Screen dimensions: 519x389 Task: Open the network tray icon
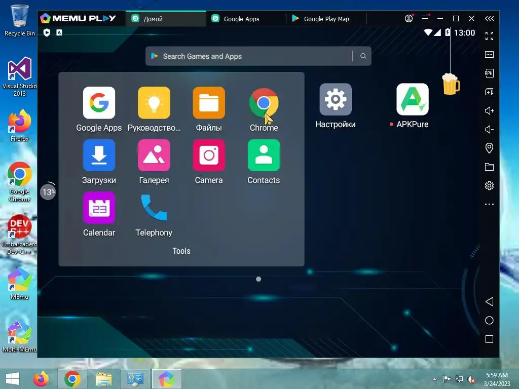point(459,379)
